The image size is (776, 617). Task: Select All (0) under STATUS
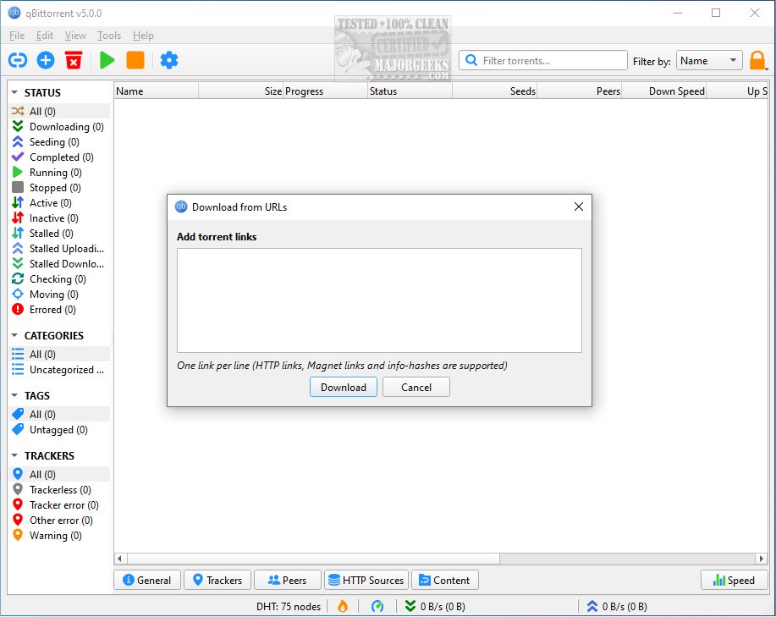(59, 112)
